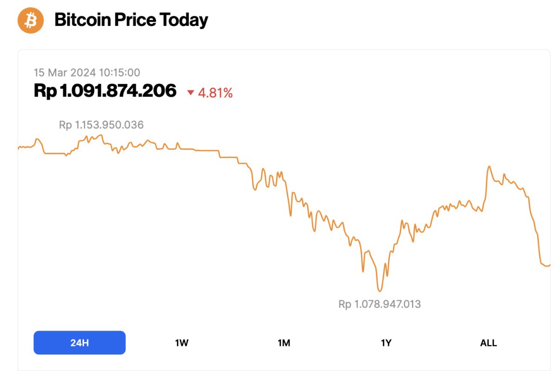Switch to the 1W view
This screenshot has height=371, width=556.
click(x=182, y=342)
